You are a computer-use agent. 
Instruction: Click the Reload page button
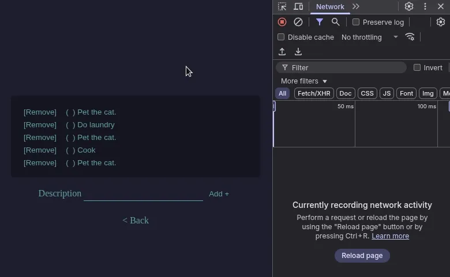pos(362,256)
